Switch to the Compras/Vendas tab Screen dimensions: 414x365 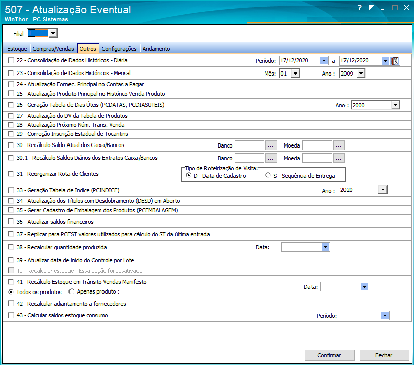[x=53, y=49]
